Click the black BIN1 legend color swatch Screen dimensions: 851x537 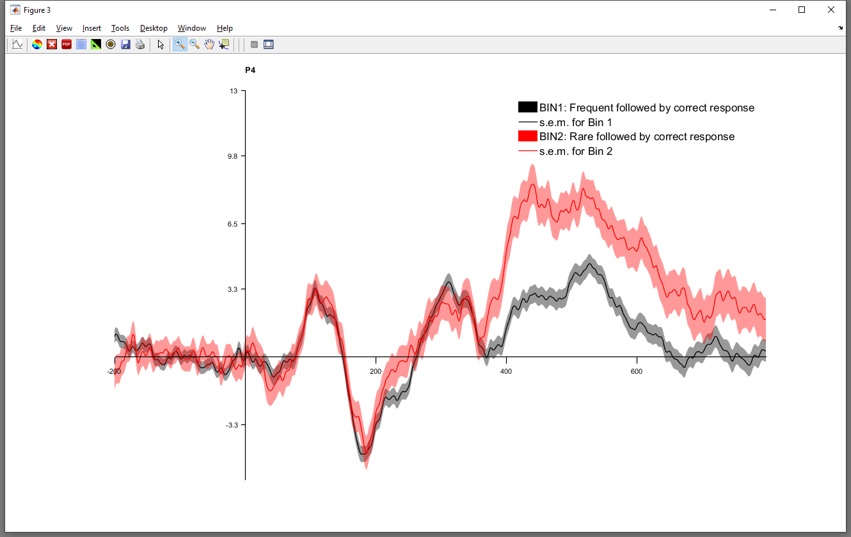[x=528, y=108]
